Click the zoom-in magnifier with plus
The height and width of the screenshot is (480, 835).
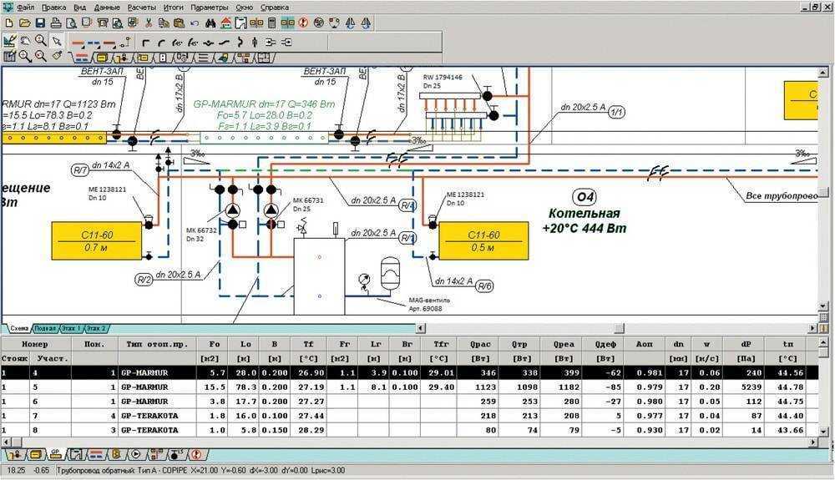click(x=24, y=56)
